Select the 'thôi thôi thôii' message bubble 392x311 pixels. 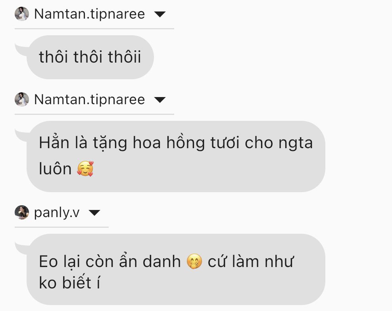[x=90, y=57]
